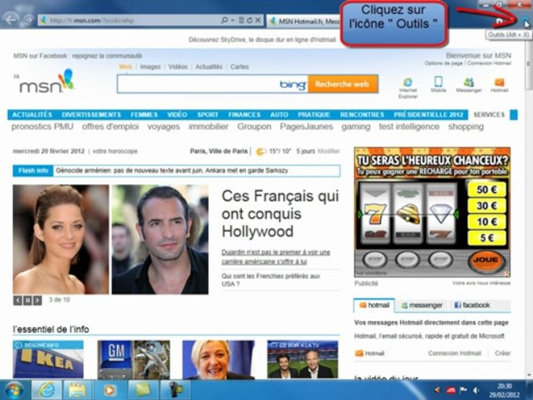Follow the PagesJaunes link
Screen dimensions: 533x400
tap(306, 127)
